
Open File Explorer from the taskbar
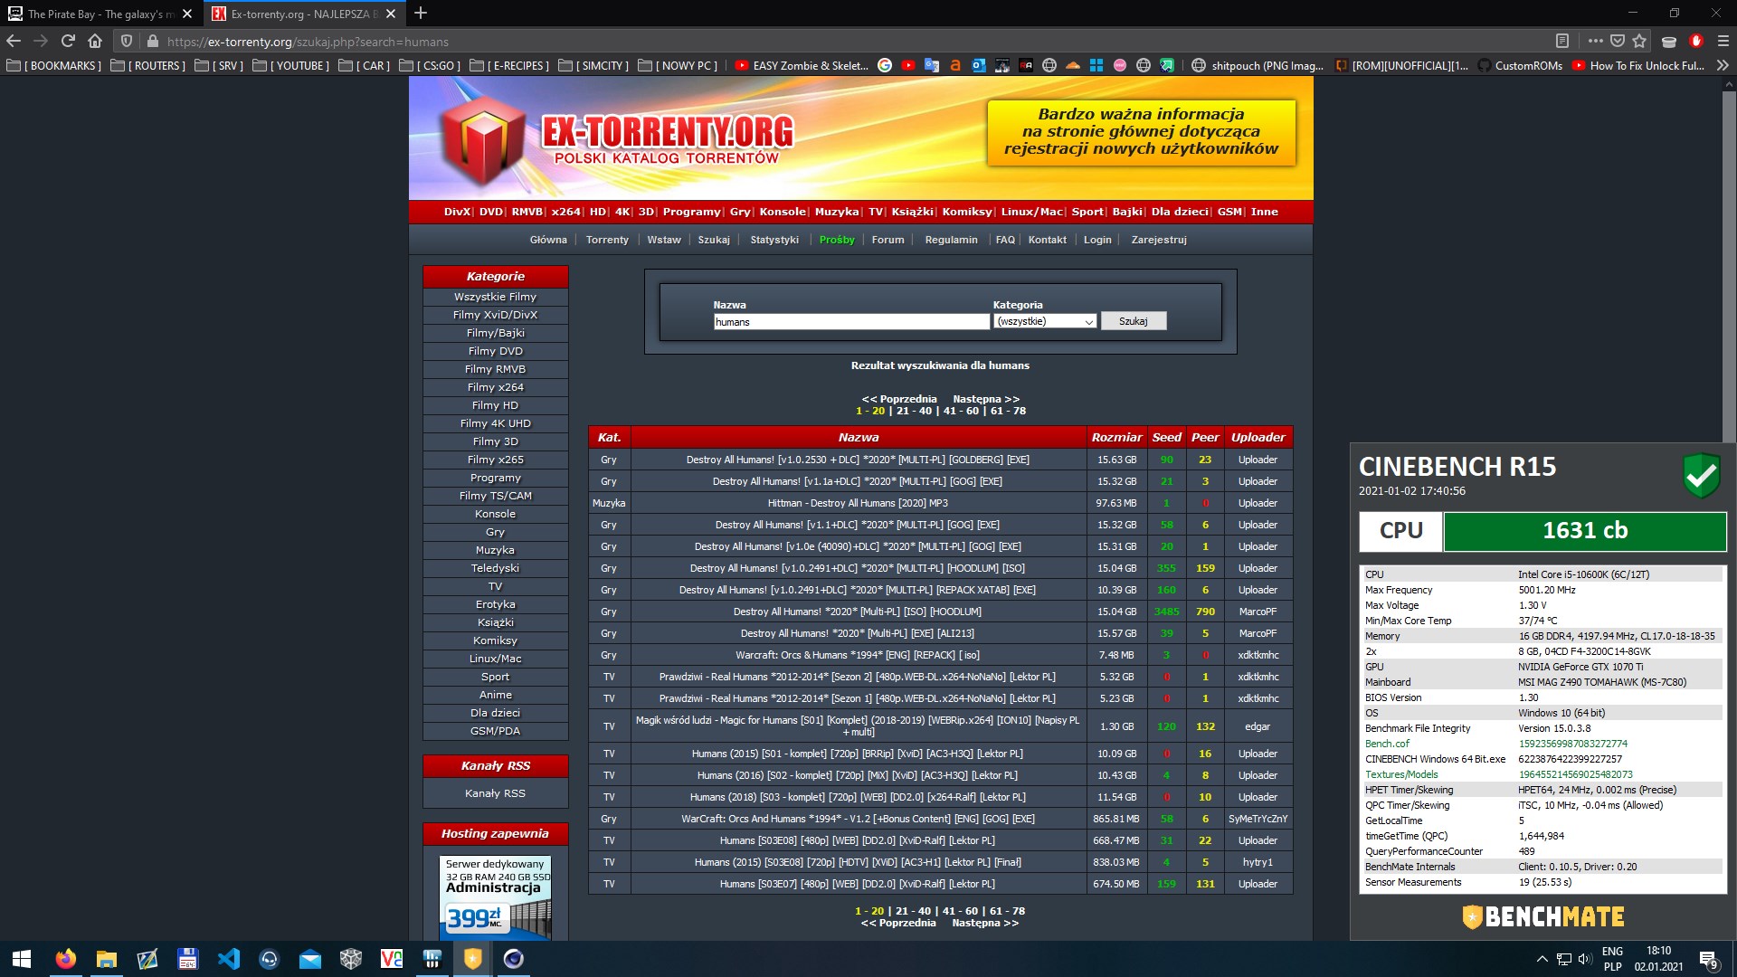click(x=107, y=959)
